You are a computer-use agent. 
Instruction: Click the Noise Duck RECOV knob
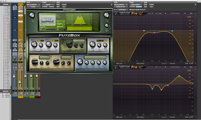click(x=69, y=63)
